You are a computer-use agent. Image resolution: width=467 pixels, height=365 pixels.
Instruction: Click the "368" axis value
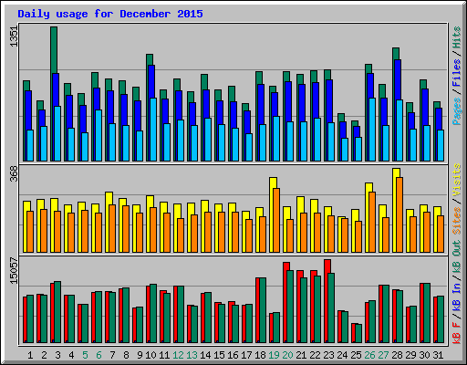pyautogui.click(x=15, y=173)
